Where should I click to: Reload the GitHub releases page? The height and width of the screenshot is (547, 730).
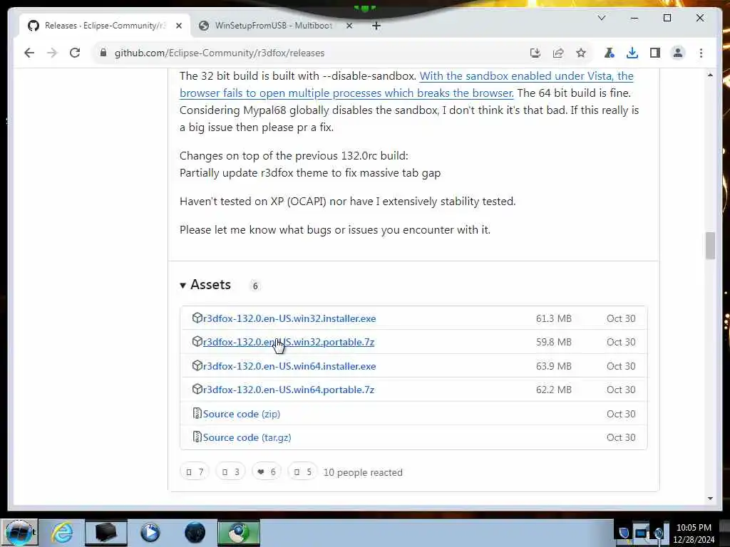[x=74, y=53]
